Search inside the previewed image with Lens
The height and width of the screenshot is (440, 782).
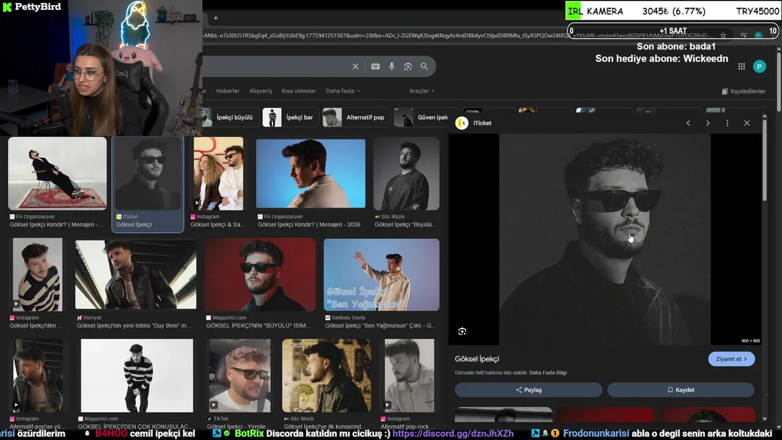pyautogui.click(x=462, y=331)
